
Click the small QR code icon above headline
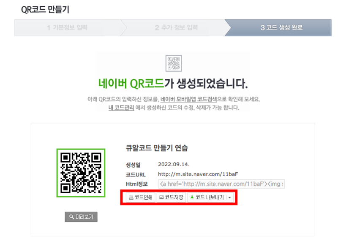pos(174,63)
